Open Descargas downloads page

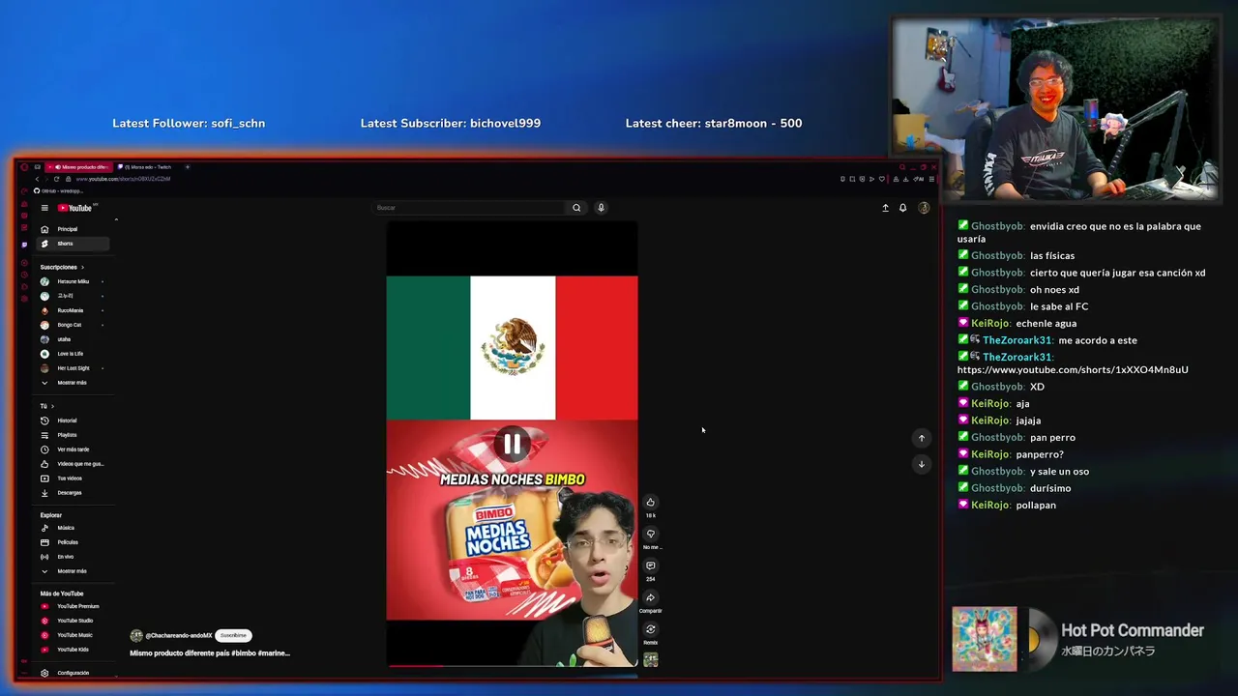[x=73, y=493]
